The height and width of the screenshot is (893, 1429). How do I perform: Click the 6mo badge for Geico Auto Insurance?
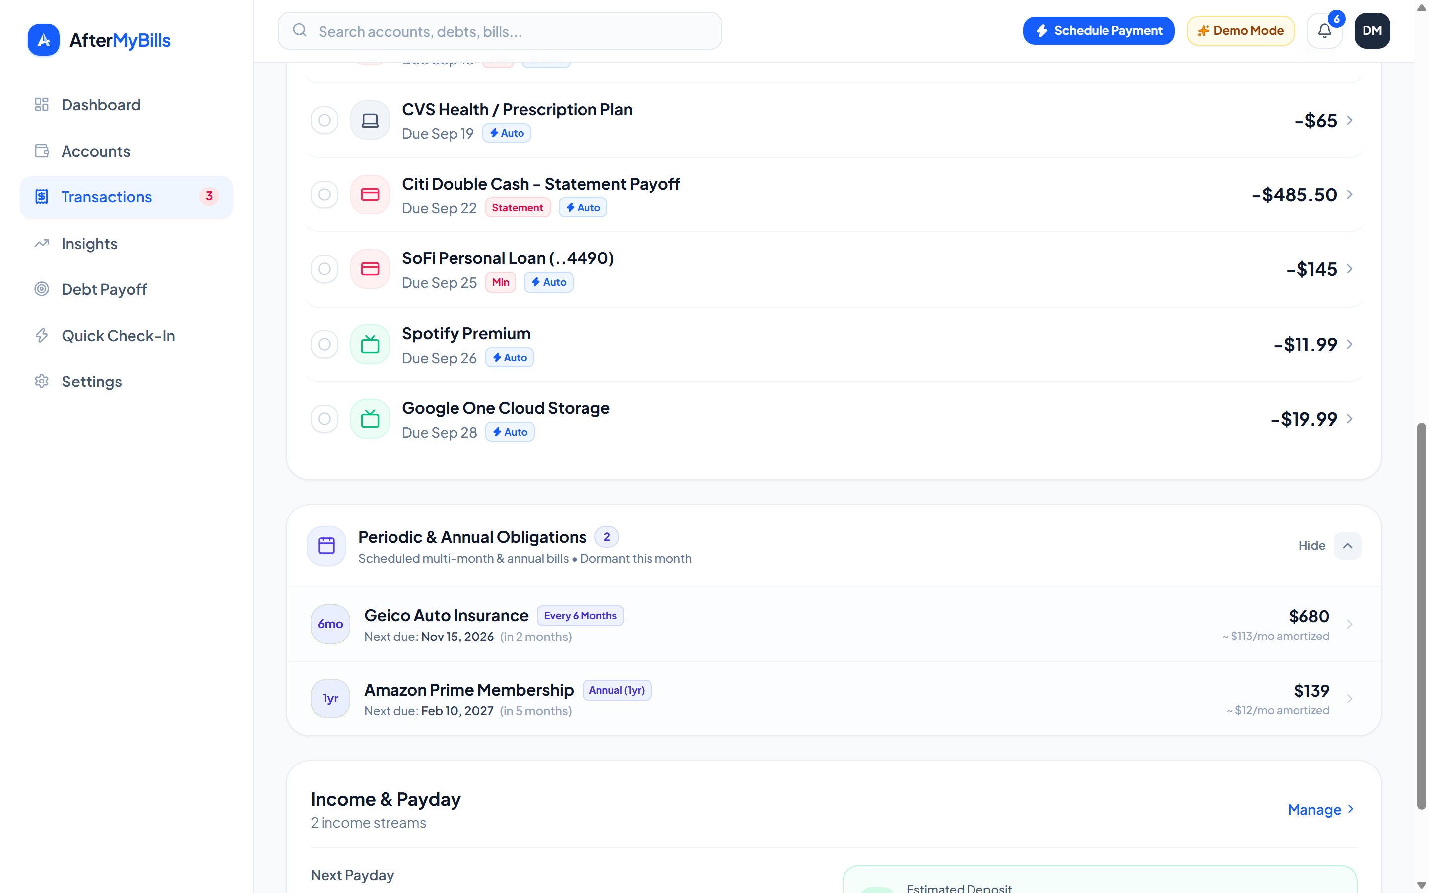click(330, 624)
